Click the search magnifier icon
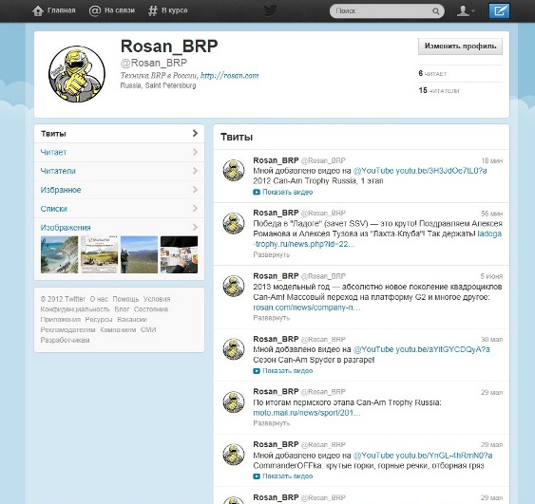 [436, 11]
